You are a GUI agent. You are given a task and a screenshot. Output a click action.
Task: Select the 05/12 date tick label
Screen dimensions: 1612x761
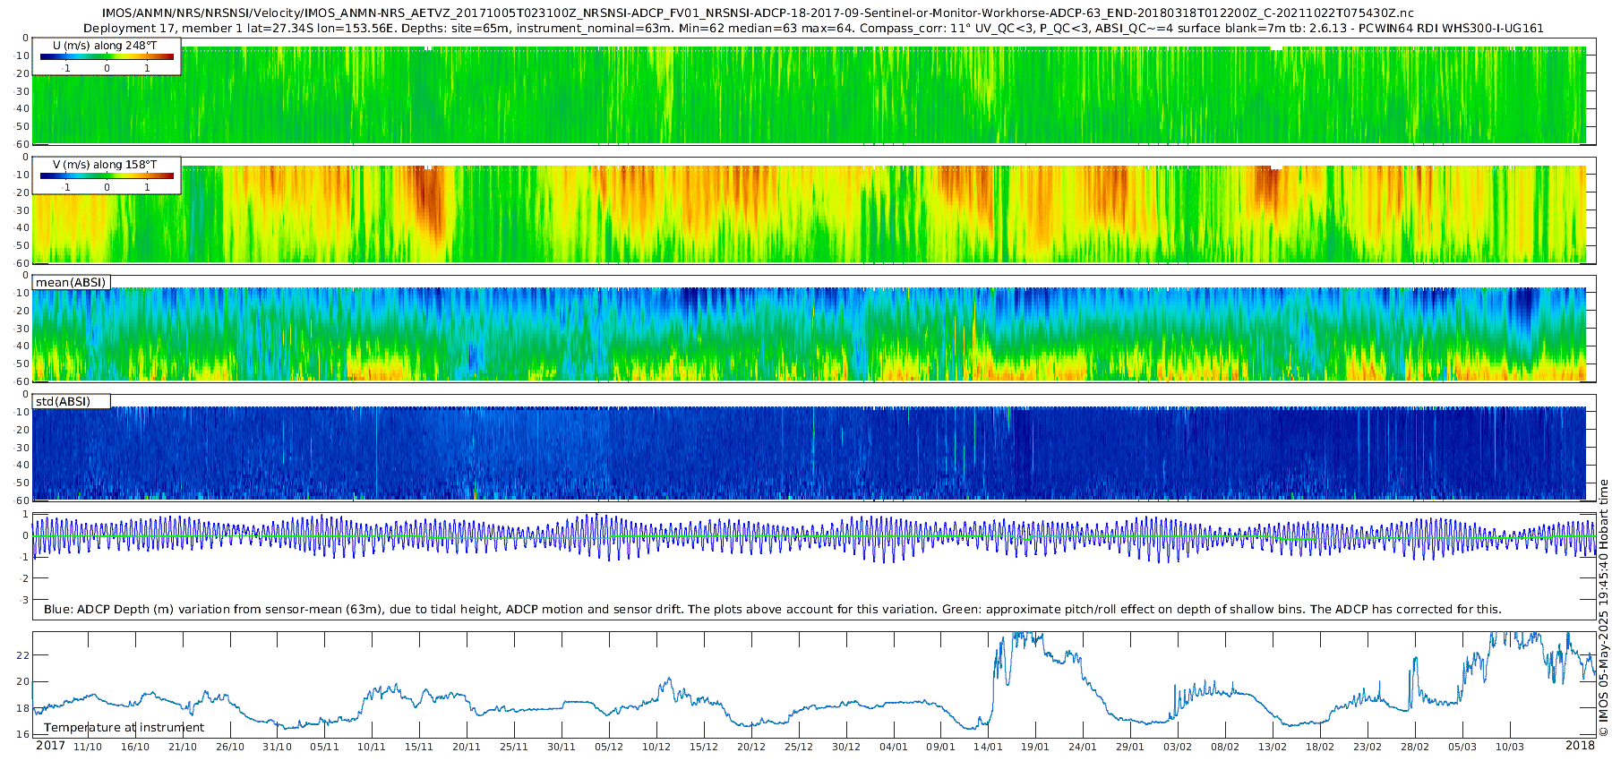[x=609, y=747]
